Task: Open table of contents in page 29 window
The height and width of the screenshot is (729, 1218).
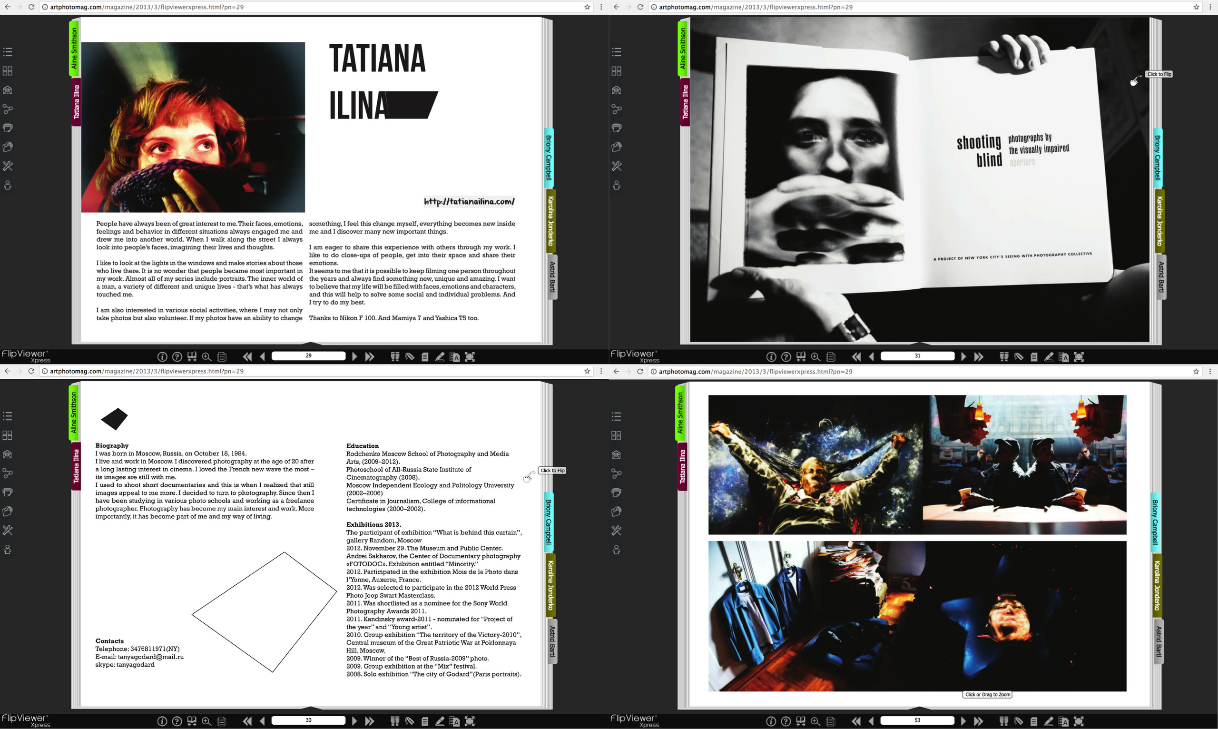Action: pyautogui.click(x=7, y=51)
